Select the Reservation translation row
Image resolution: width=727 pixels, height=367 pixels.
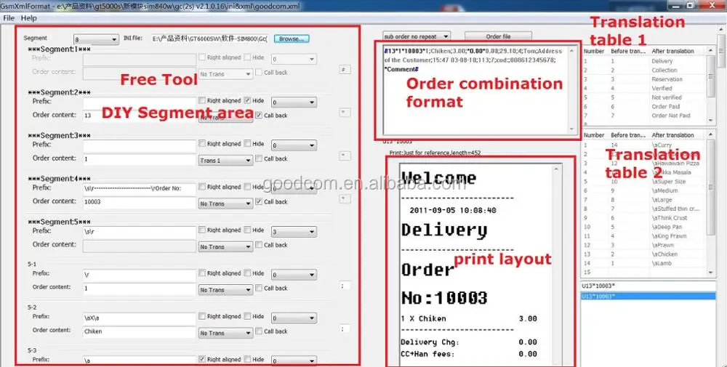pyautogui.click(x=644, y=79)
